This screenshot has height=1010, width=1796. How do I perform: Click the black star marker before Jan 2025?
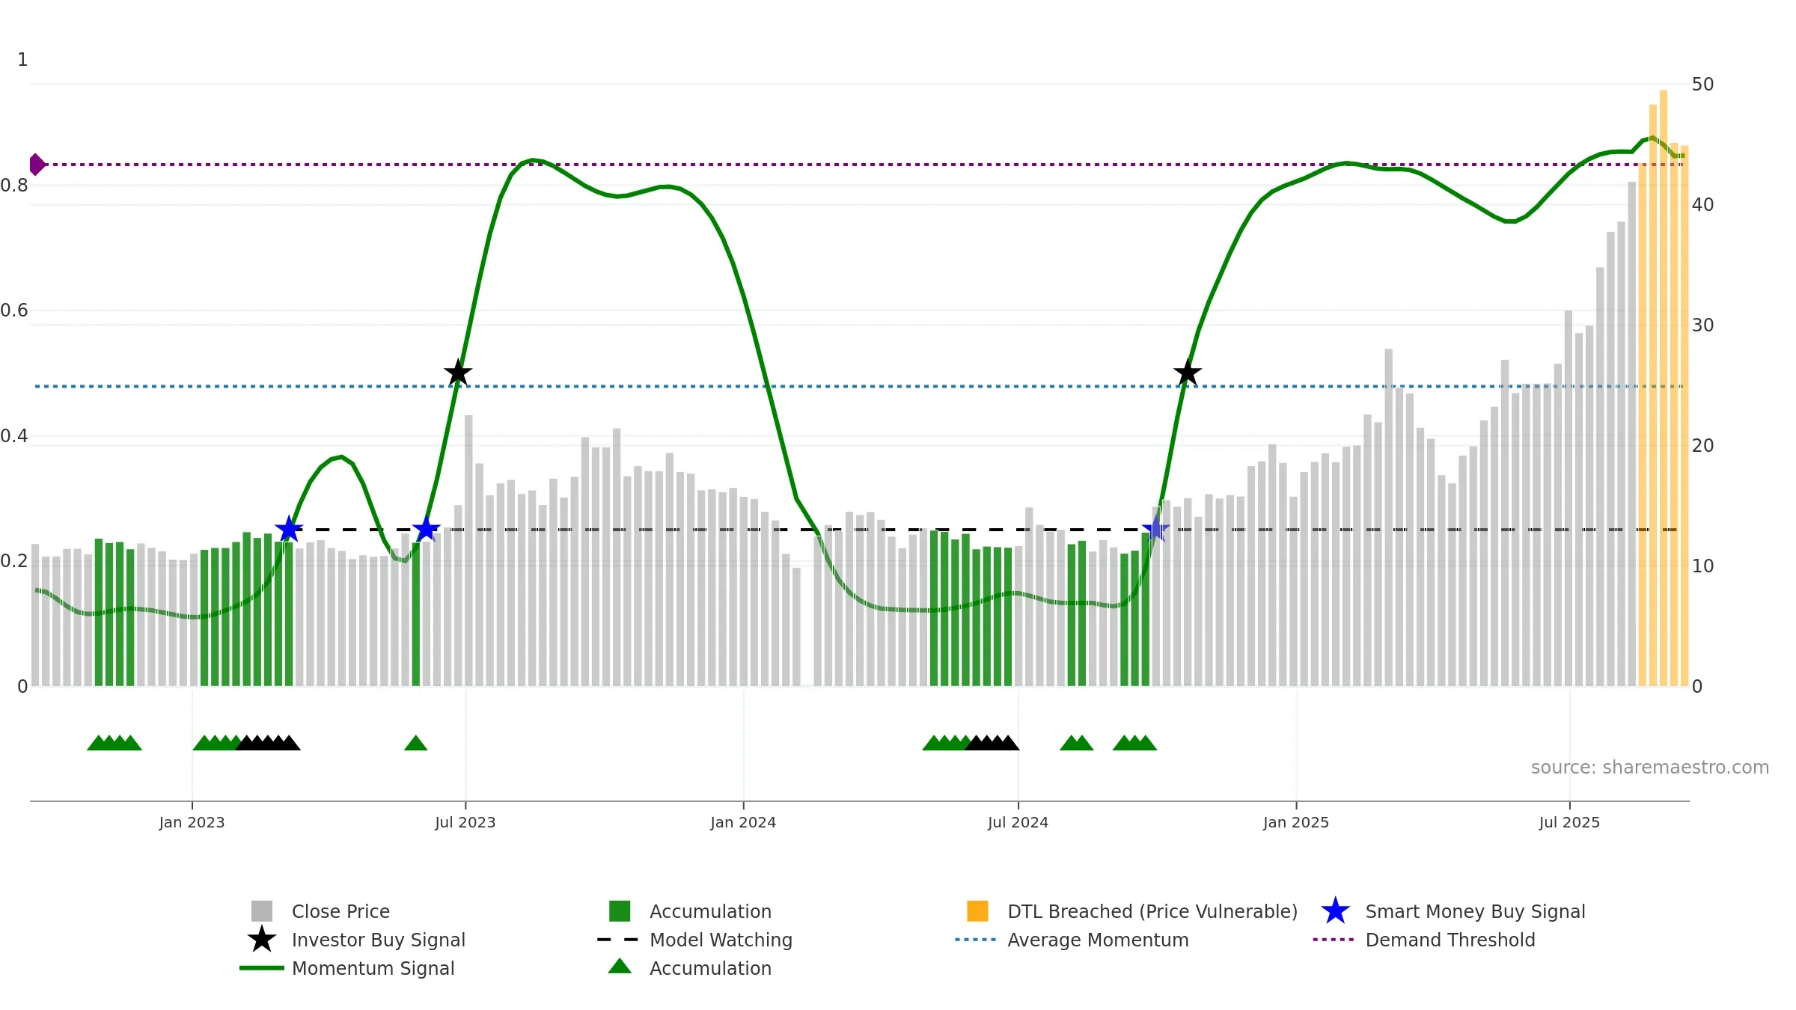coord(1188,373)
